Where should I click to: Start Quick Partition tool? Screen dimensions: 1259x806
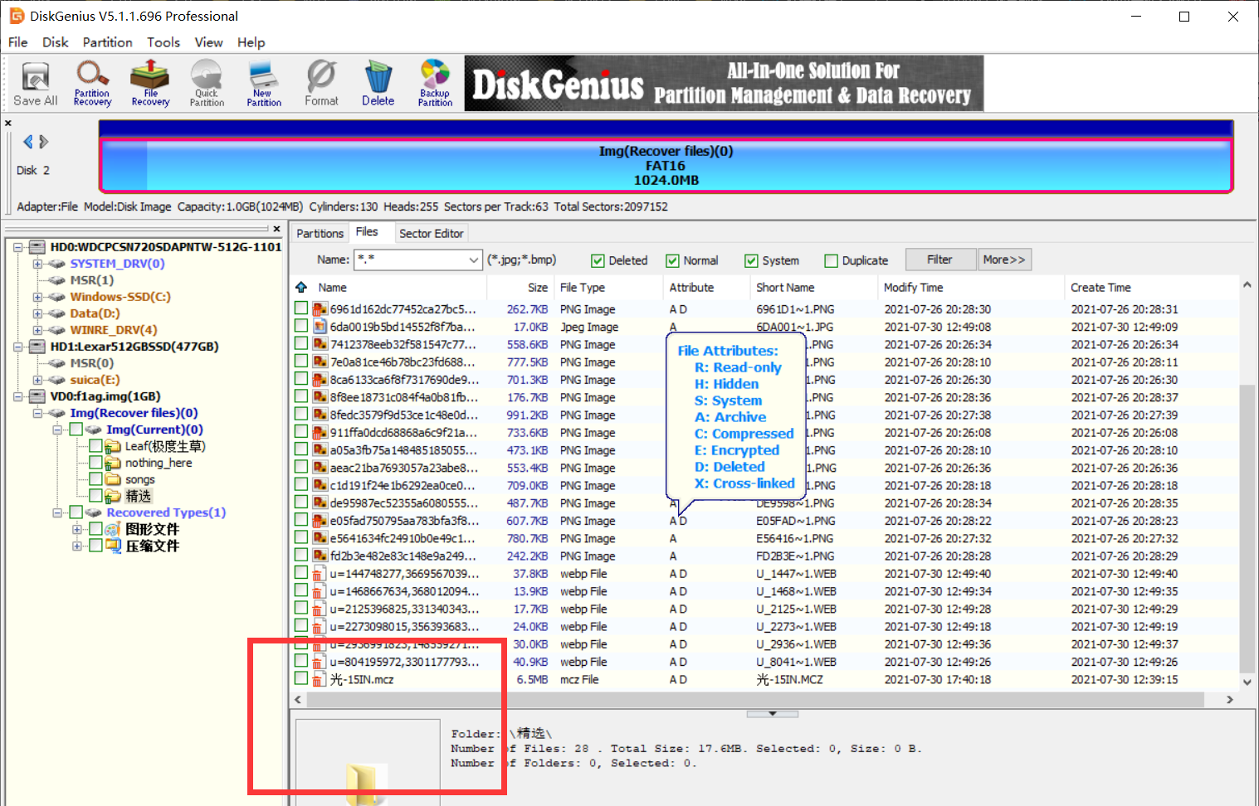coord(207,84)
